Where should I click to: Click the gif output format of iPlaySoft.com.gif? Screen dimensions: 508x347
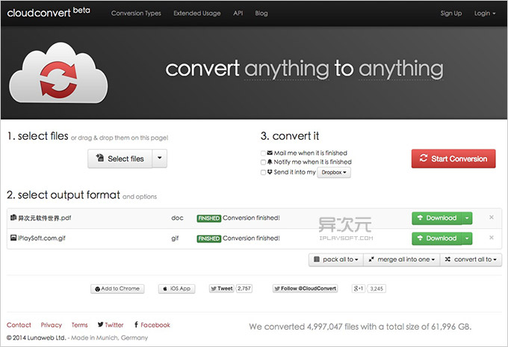pyautogui.click(x=175, y=239)
